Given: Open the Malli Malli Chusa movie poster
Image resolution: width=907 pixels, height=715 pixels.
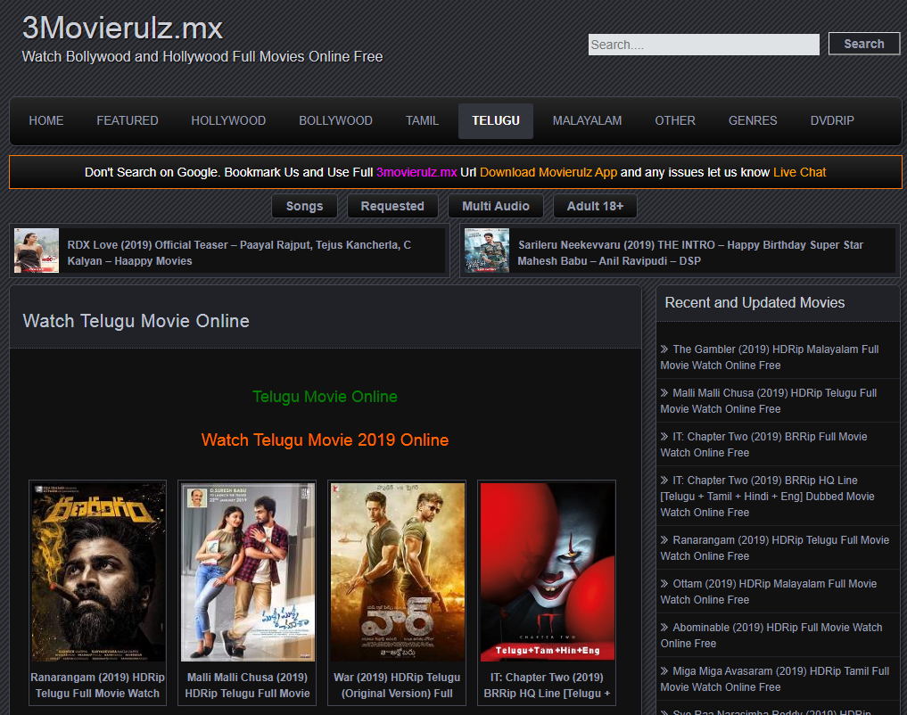Looking at the screenshot, I should tap(248, 572).
